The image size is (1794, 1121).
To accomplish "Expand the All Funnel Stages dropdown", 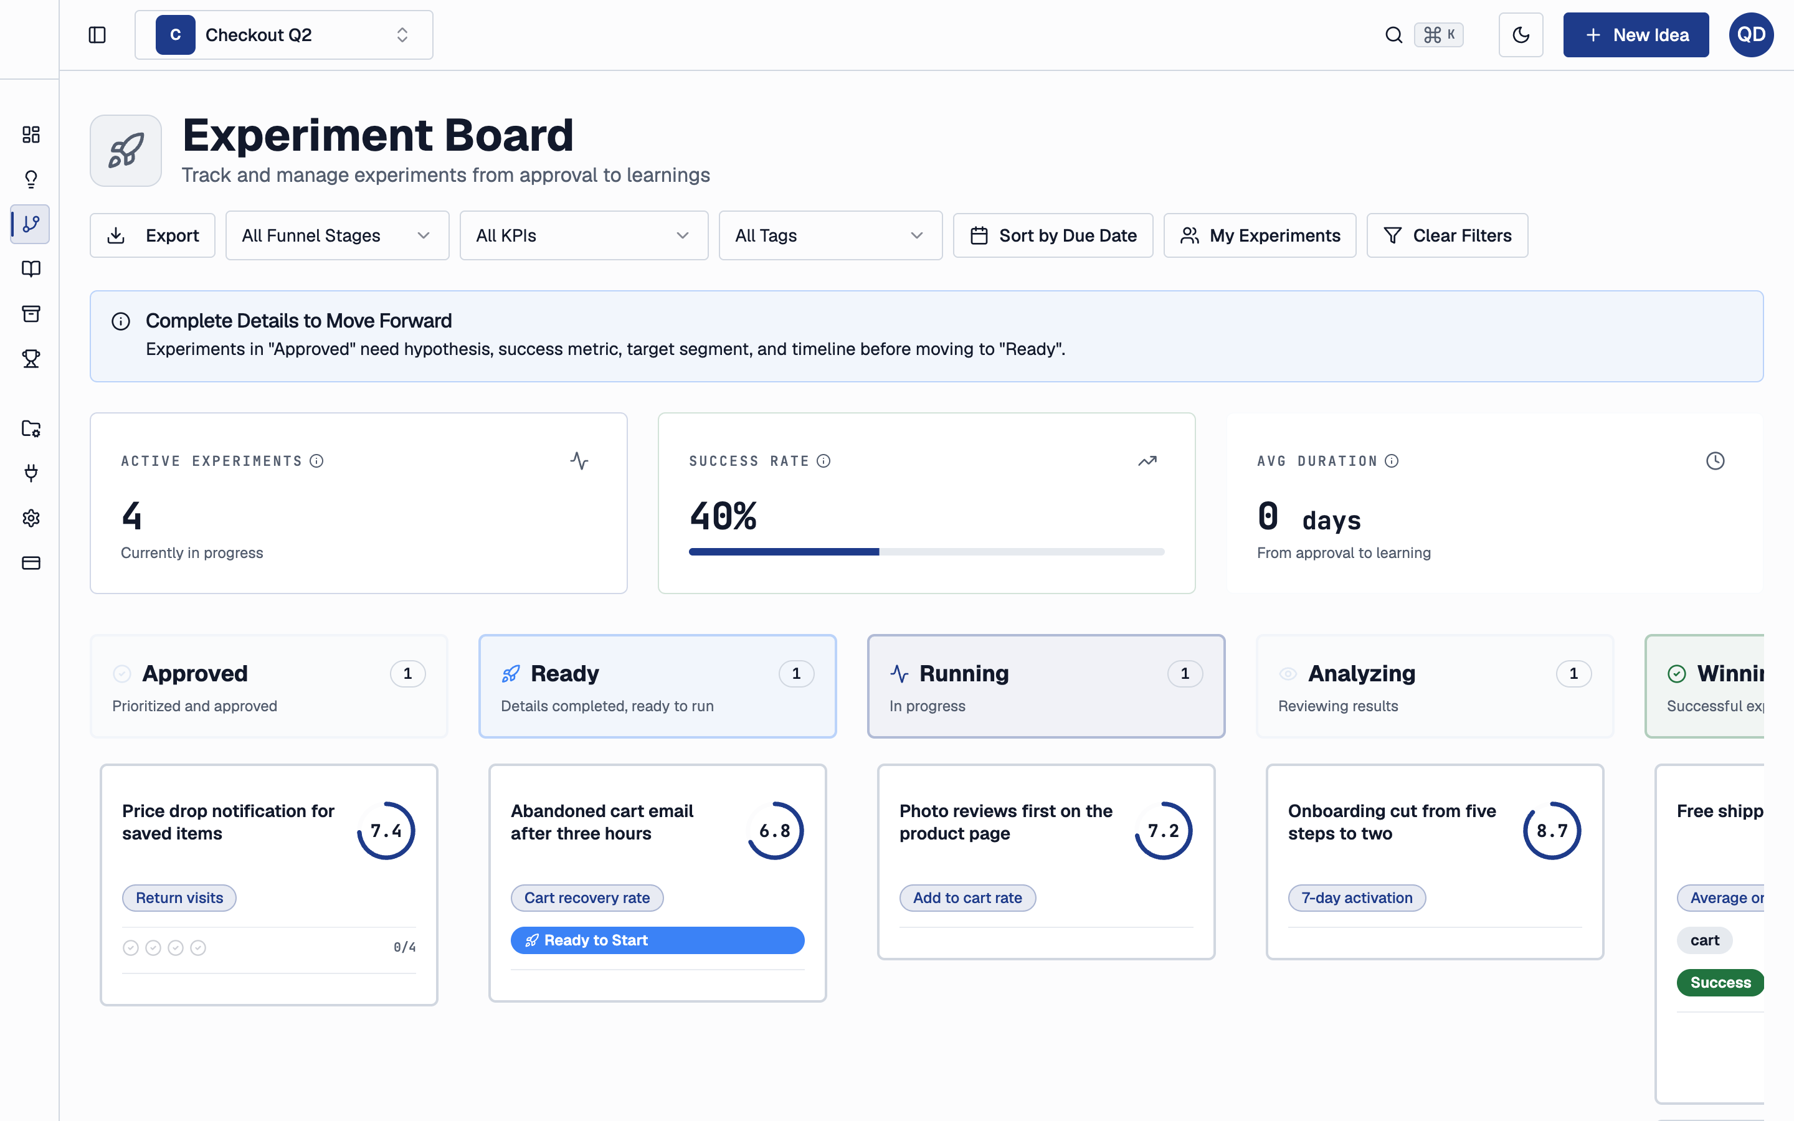I will tap(337, 236).
